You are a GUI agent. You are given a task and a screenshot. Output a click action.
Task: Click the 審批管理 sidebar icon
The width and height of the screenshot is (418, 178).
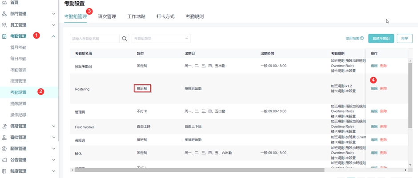point(4,137)
